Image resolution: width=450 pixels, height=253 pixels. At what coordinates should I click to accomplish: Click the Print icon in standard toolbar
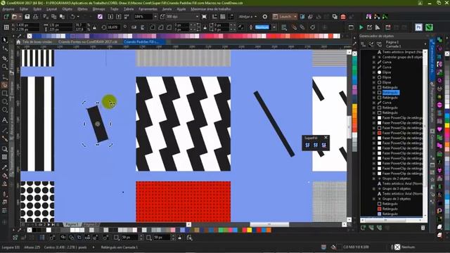pos(35,17)
